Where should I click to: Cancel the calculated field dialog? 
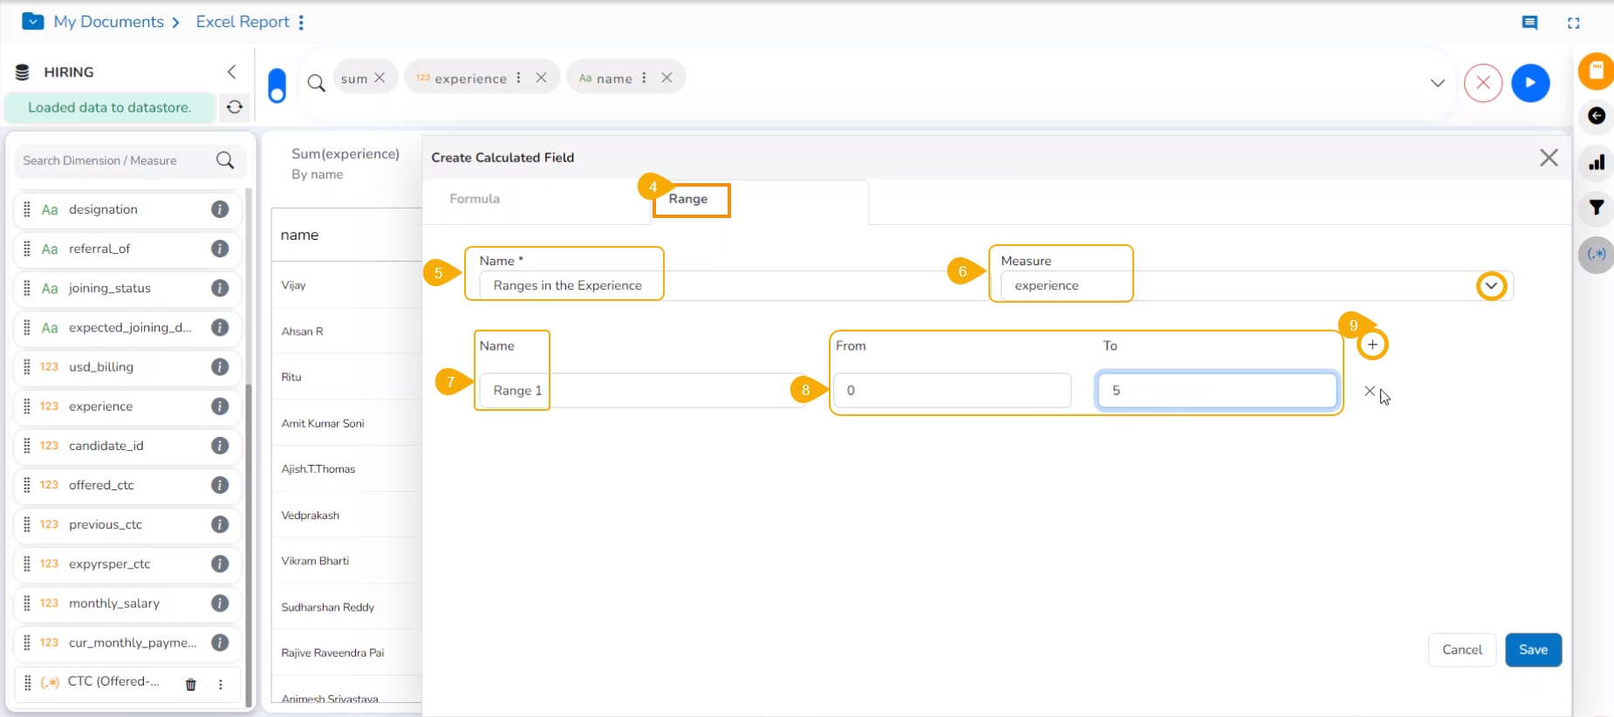coord(1461,650)
